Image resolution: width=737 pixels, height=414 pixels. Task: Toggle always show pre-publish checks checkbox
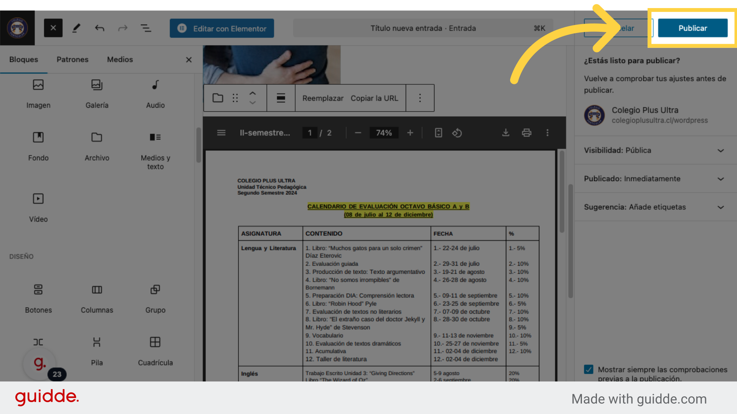tap(588, 370)
